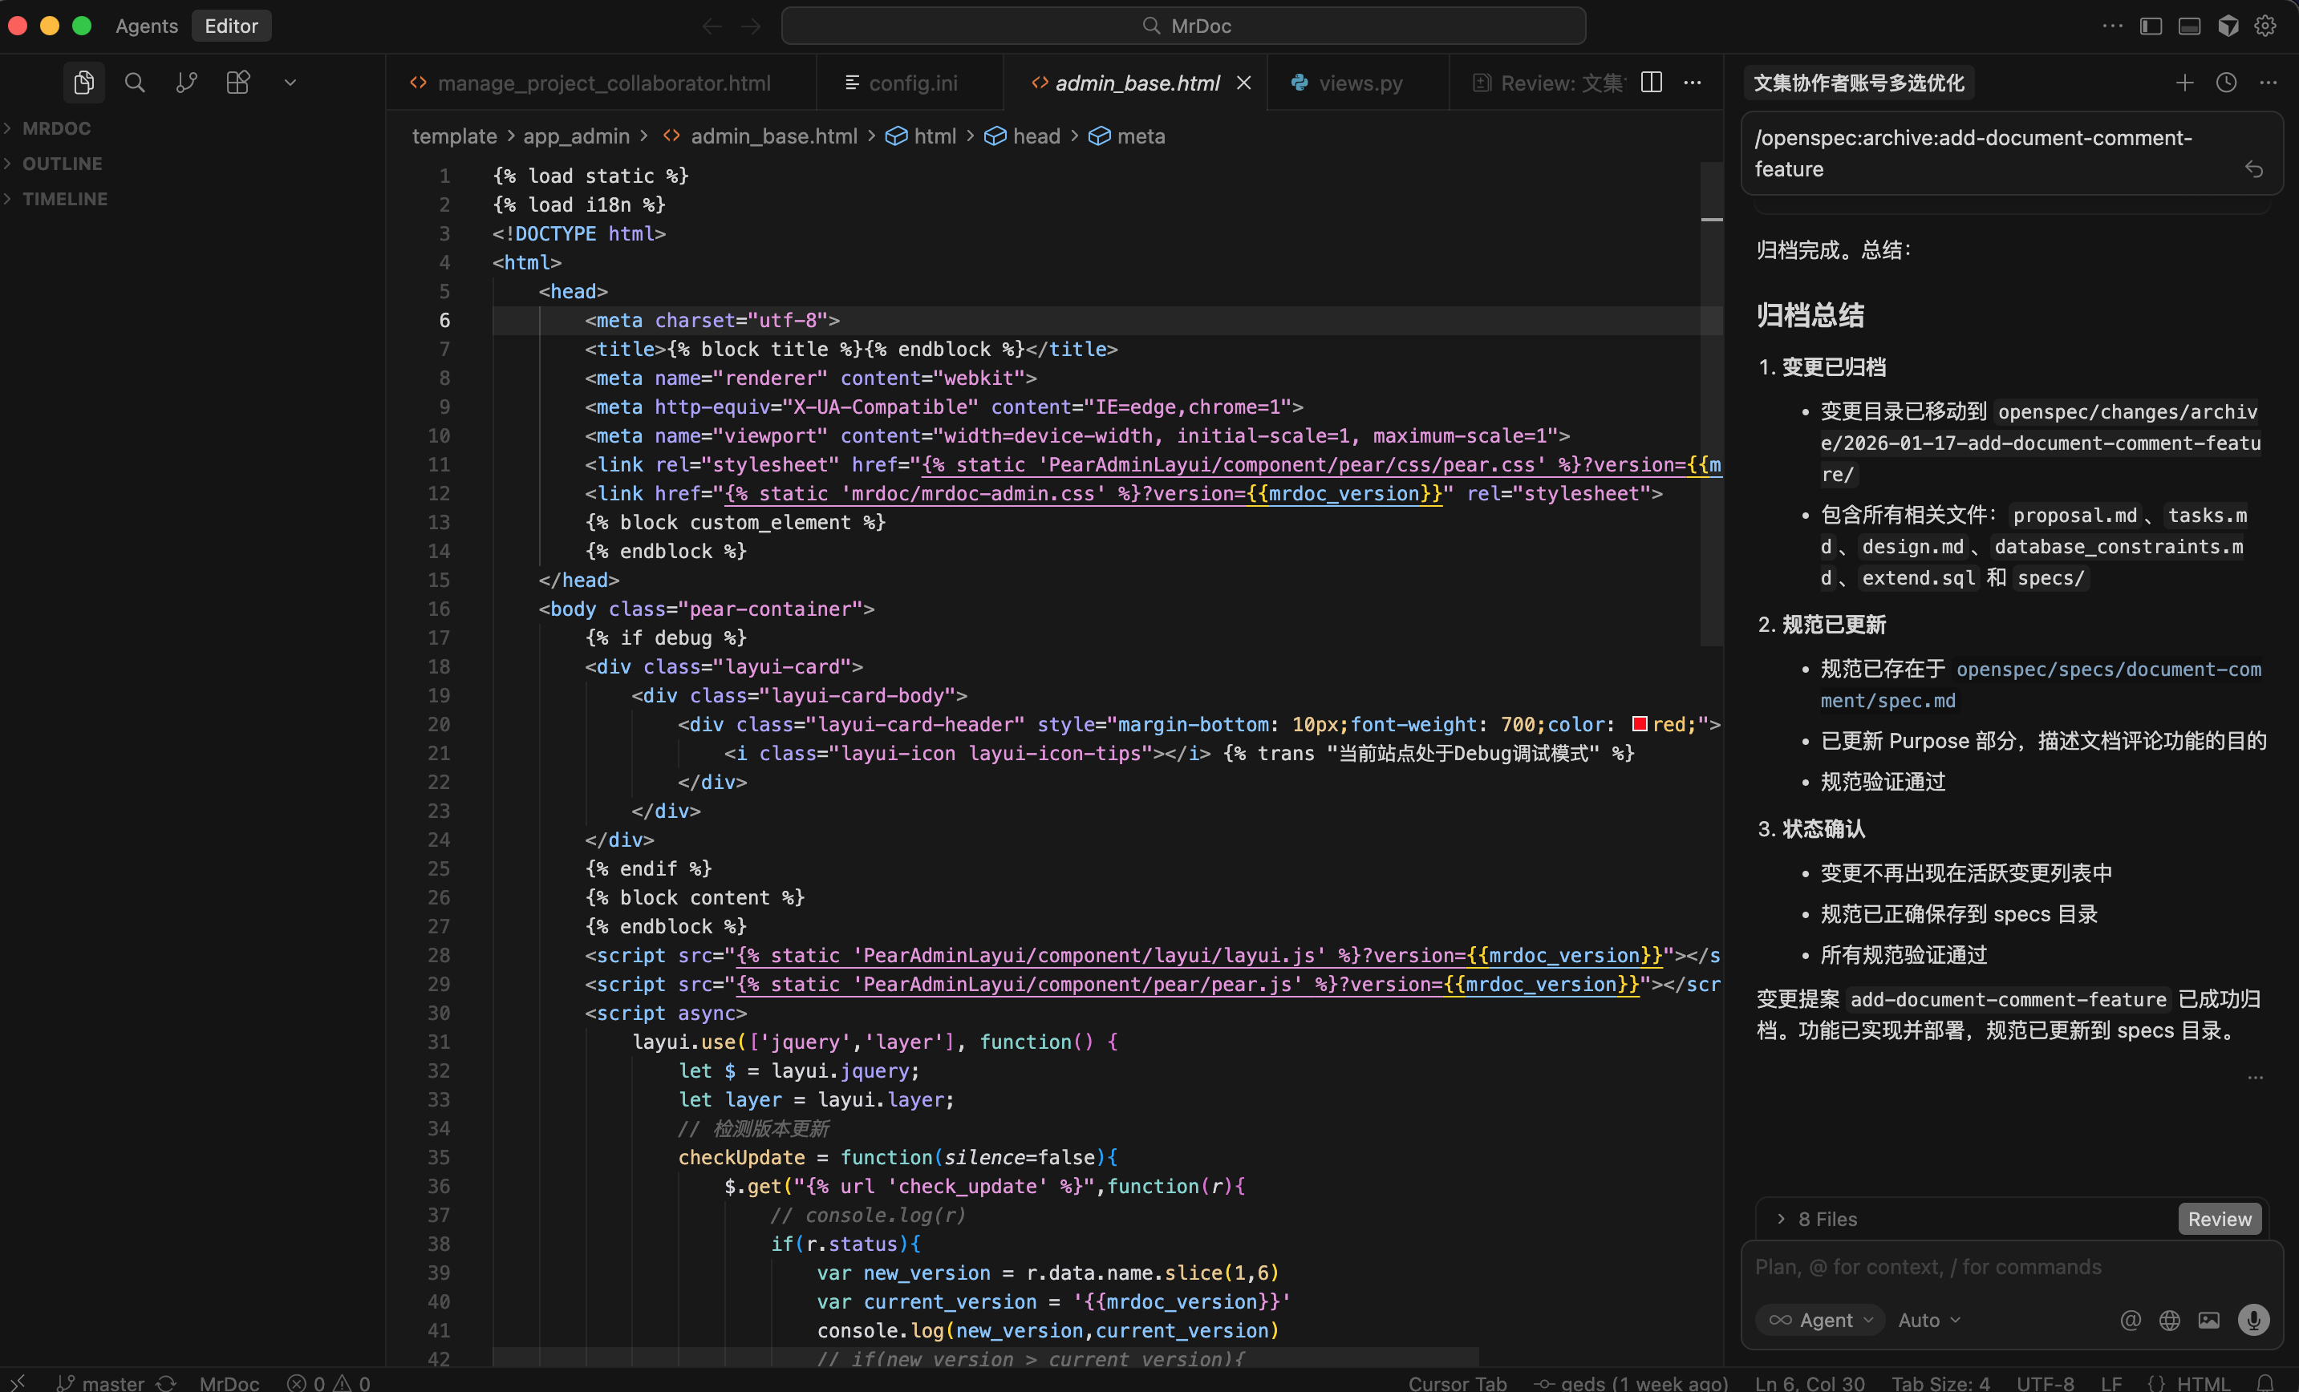This screenshot has height=1392, width=2299.
Task: Click the chat prompt input field
Action: [2006, 1267]
